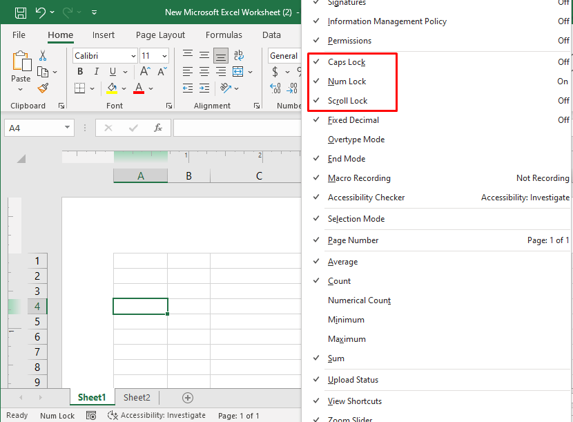Click the Save icon in quick access toolbar
573x422 pixels.
21,12
